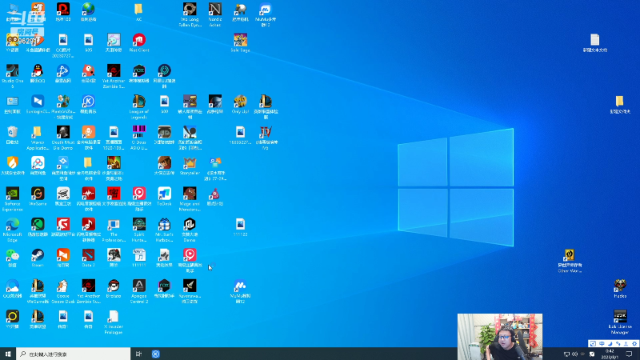Screen dimensions: 640x360
Task: Open the Studio One desktop shortcut
Action: (x=12, y=76)
